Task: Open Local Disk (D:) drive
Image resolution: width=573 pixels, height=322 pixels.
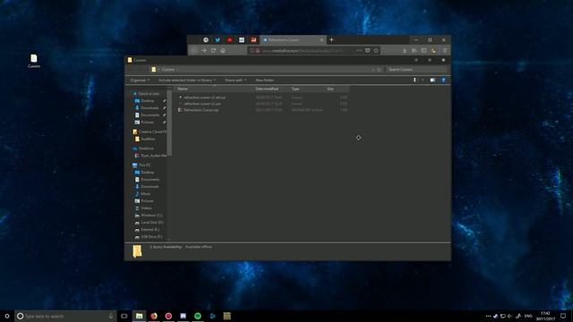Action: pos(150,223)
